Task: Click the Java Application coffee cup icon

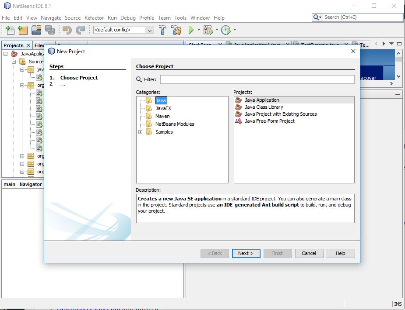Action: (238, 100)
